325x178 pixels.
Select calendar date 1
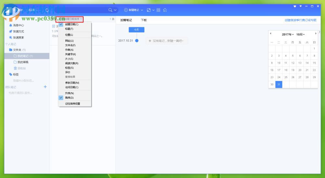tap(314, 49)
